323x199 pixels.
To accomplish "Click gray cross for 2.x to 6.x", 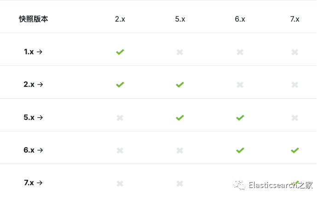I will 240,85.
